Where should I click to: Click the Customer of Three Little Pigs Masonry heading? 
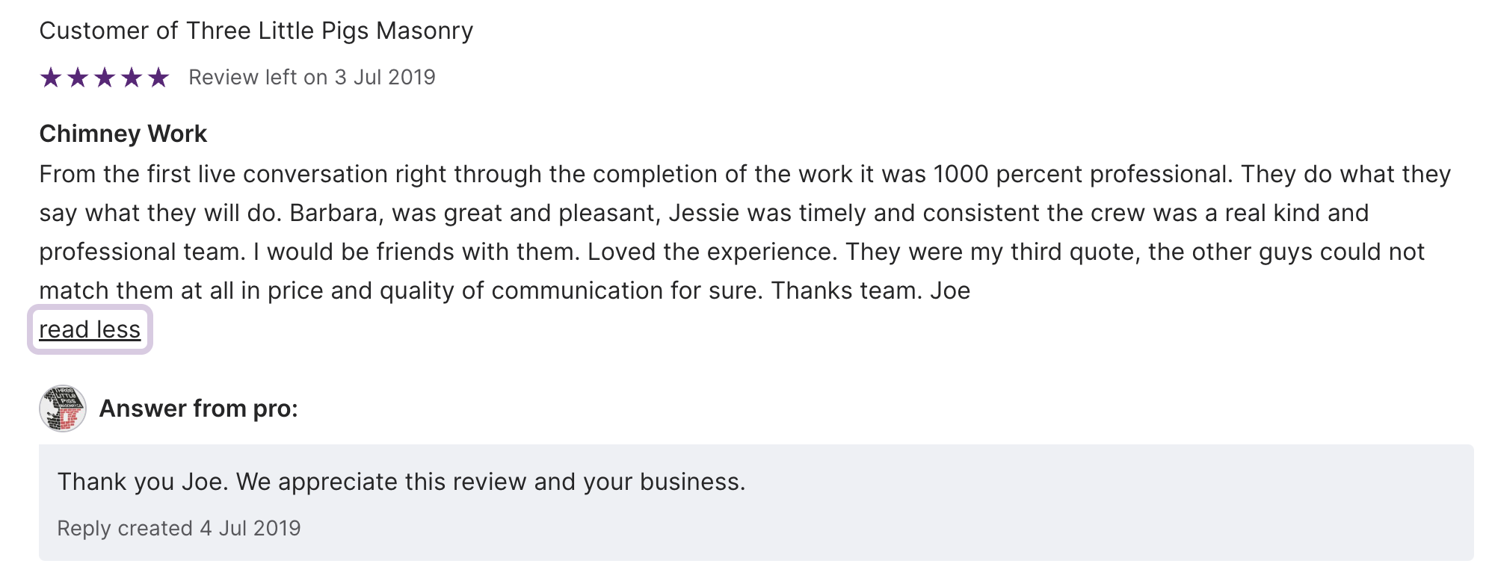pyautogui.click(x=256, y=31)
